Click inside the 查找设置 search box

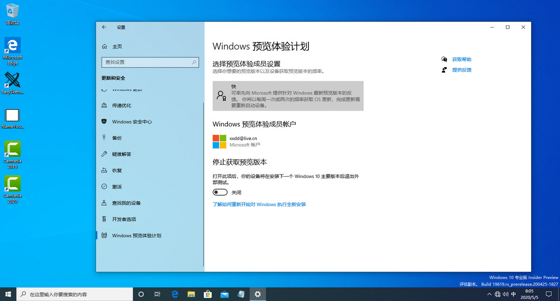pyautogui.click(x=150, y=62)
